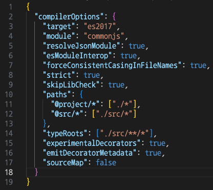Click the true value after resolveJsonModule
The width and height of the screenshot is (213, 190).
137,46
